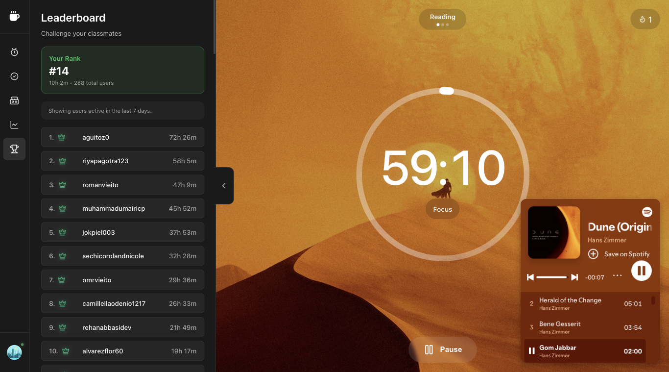Open the sounds panel from the sidebar
The width and height of the screenshot is (669, 372).
(14, 100)
